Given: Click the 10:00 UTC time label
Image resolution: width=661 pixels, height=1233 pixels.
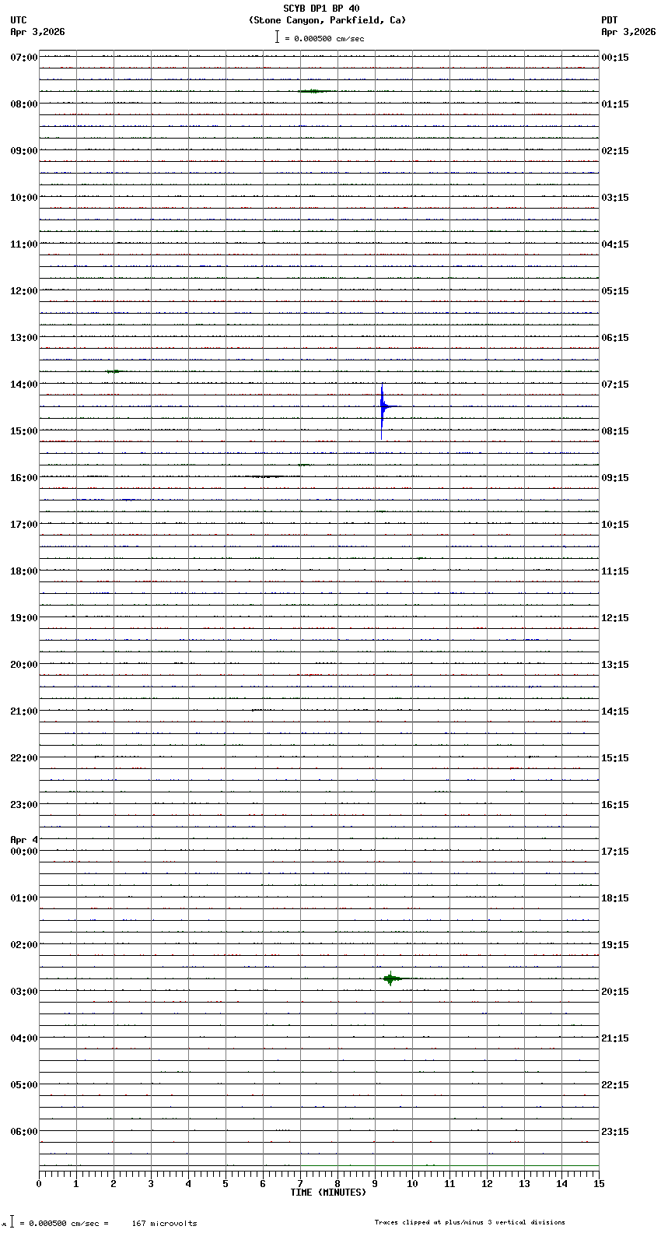Looking at the screenshot, I should pyautogui.click(x=24, y=198).
